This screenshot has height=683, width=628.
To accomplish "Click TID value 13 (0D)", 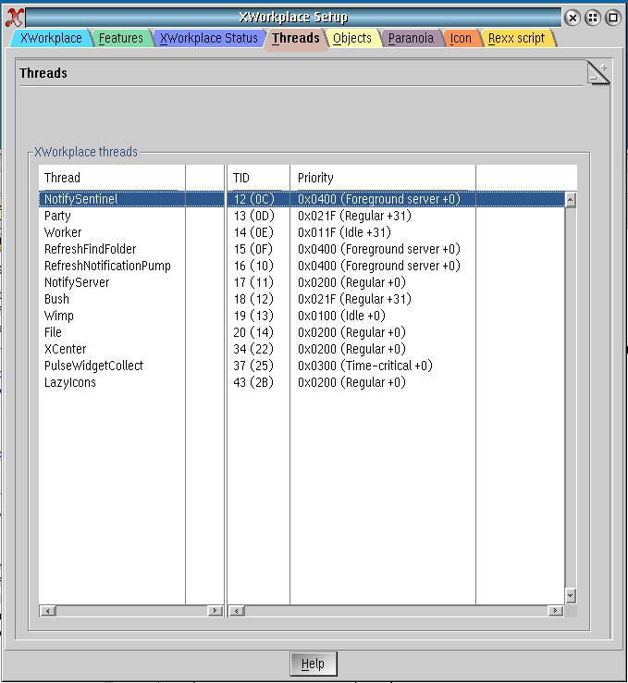I will [253, 216].
